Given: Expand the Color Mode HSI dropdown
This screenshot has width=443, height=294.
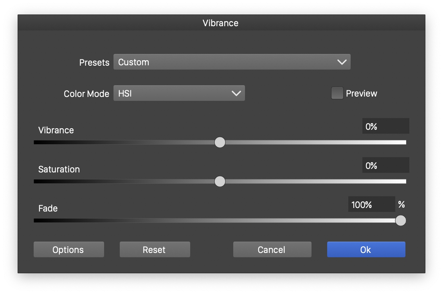Looking at the screenshot, I should click(x=179, y=93).
